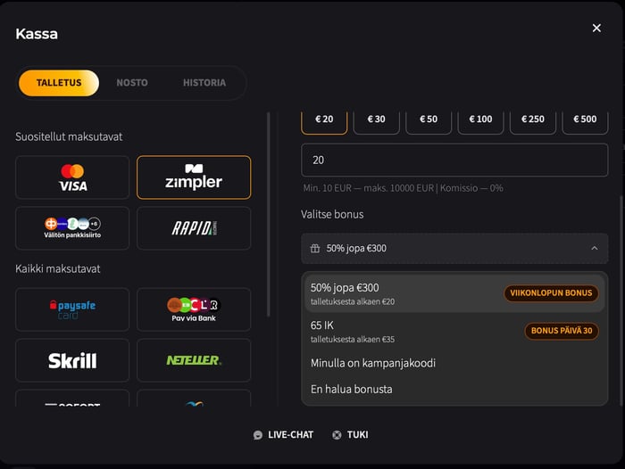Image resolution: width=625 pixels, height=469 pixels.
Task: Choose the Zimpler payment option
Action: [x=194, y=177]
